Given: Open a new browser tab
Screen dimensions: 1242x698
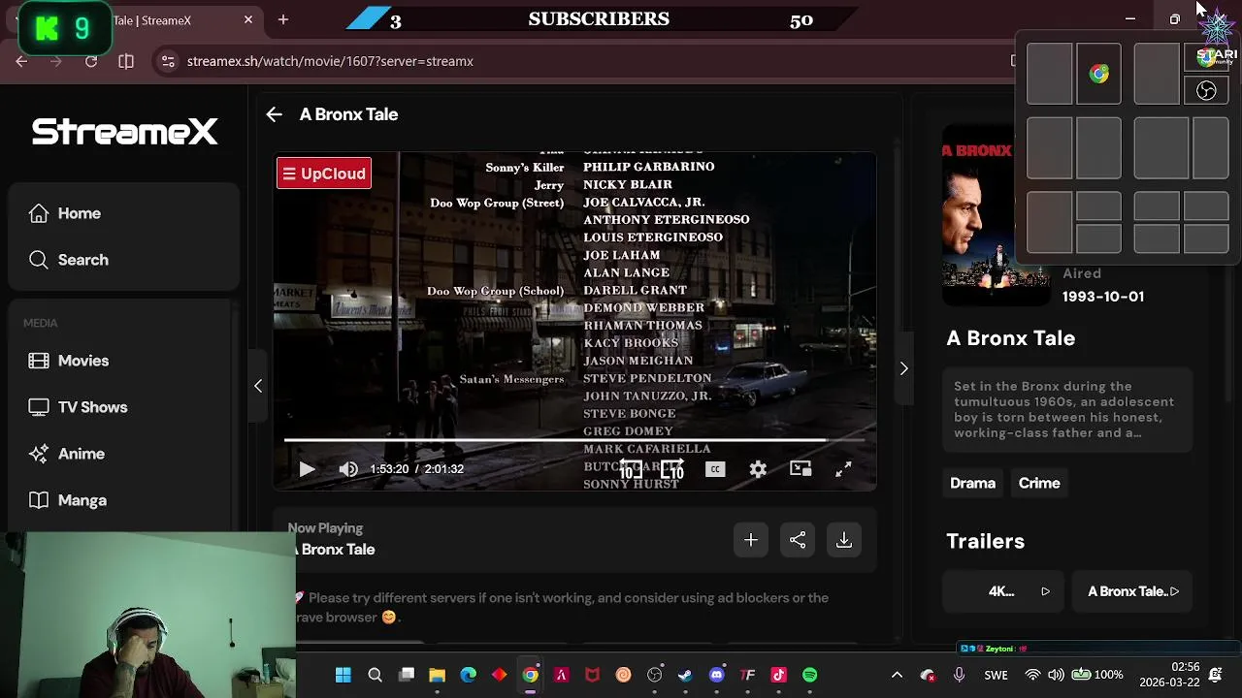Looking at the screenshot, I should (x=283, y=19).
